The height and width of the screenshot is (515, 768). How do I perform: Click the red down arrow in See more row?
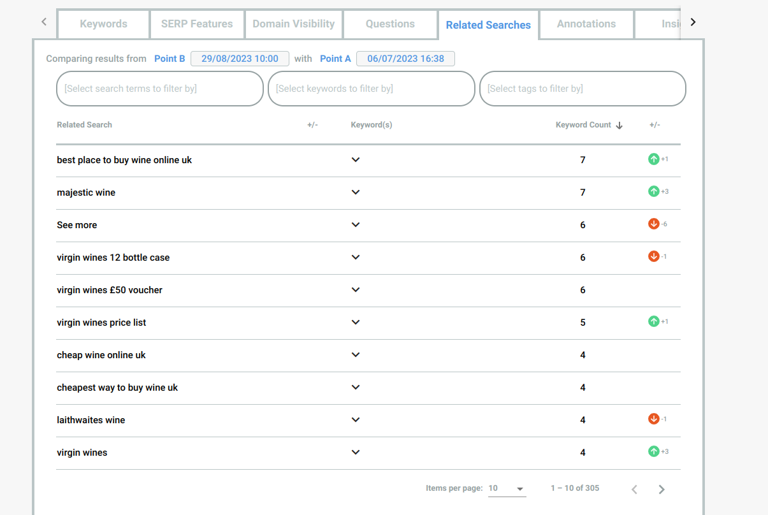click(x=653, y=224)
